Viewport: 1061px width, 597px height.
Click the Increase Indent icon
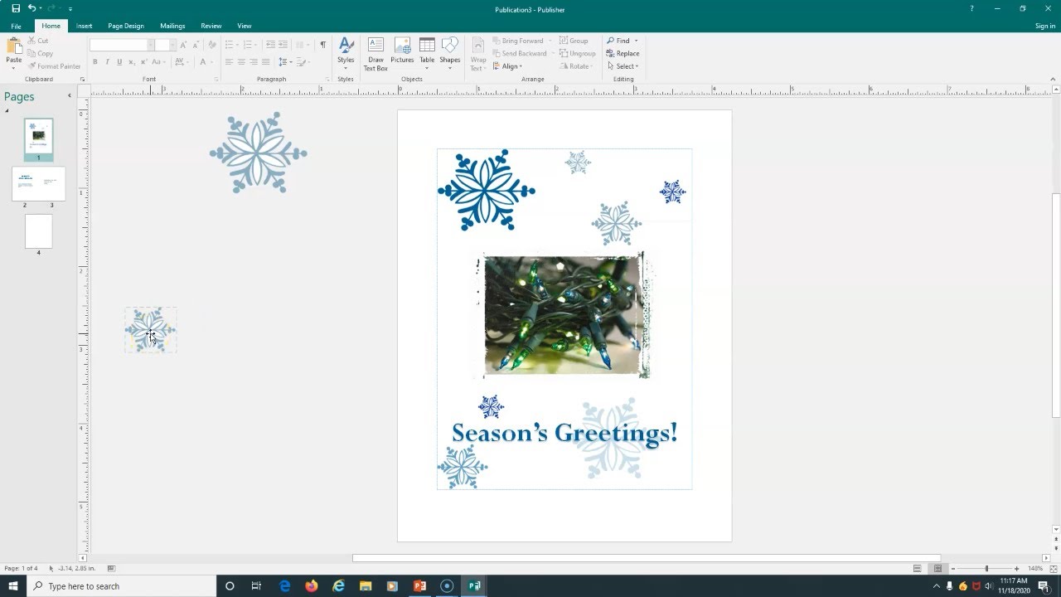click(x=283, y=45)
